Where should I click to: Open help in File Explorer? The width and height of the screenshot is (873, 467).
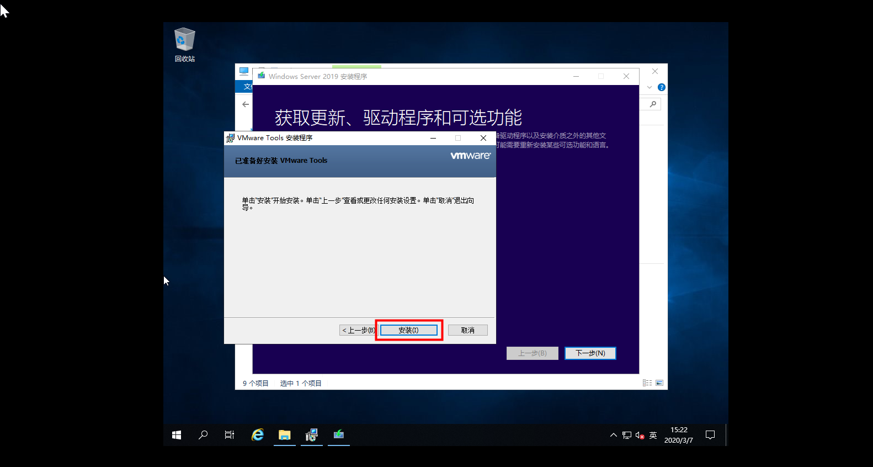pyautogui.click(x=662, y=87)
